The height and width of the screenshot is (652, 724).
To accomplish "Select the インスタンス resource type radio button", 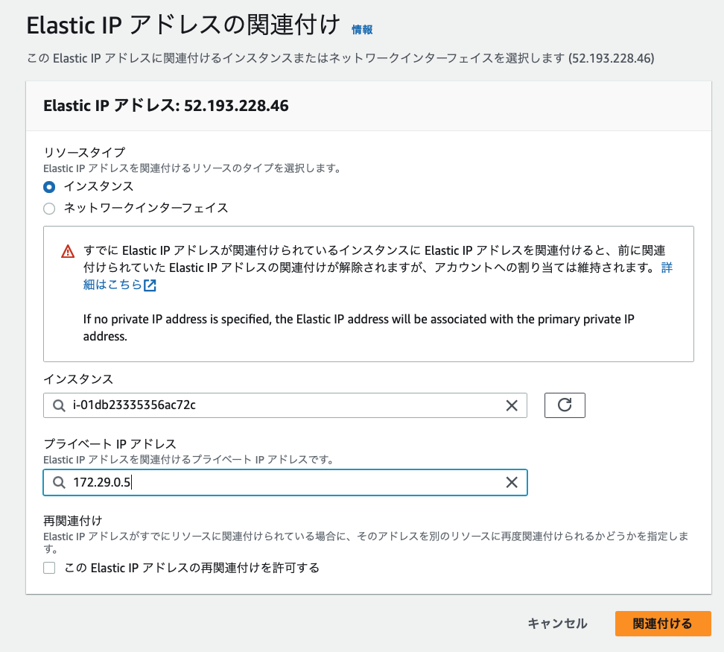I will point(49,187).
